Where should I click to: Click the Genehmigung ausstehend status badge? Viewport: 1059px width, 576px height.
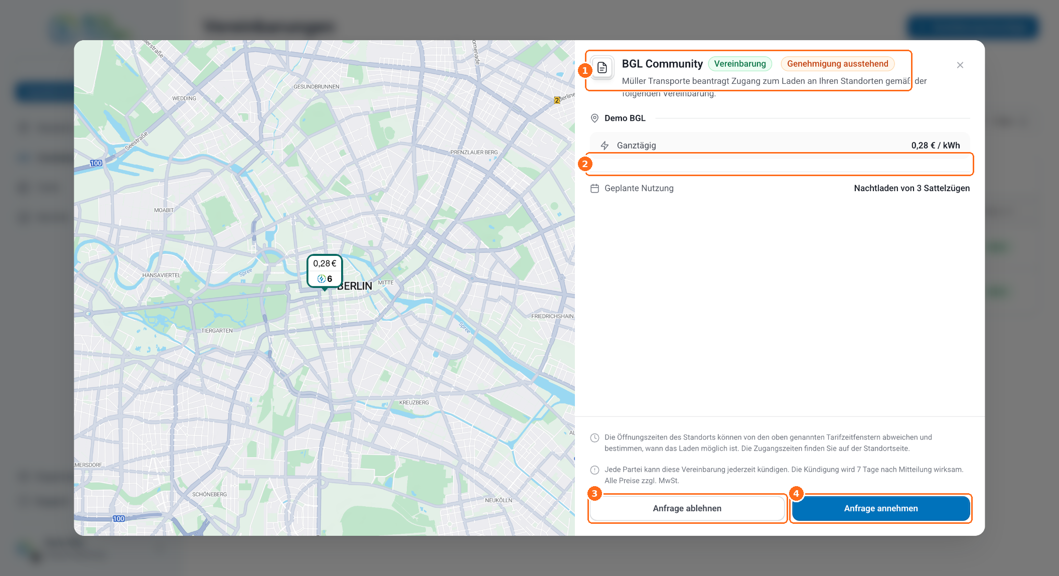(837, 64)
